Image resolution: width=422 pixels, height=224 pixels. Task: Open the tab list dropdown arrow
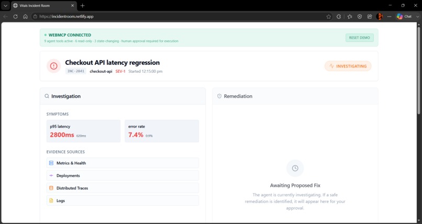[5, 5]
